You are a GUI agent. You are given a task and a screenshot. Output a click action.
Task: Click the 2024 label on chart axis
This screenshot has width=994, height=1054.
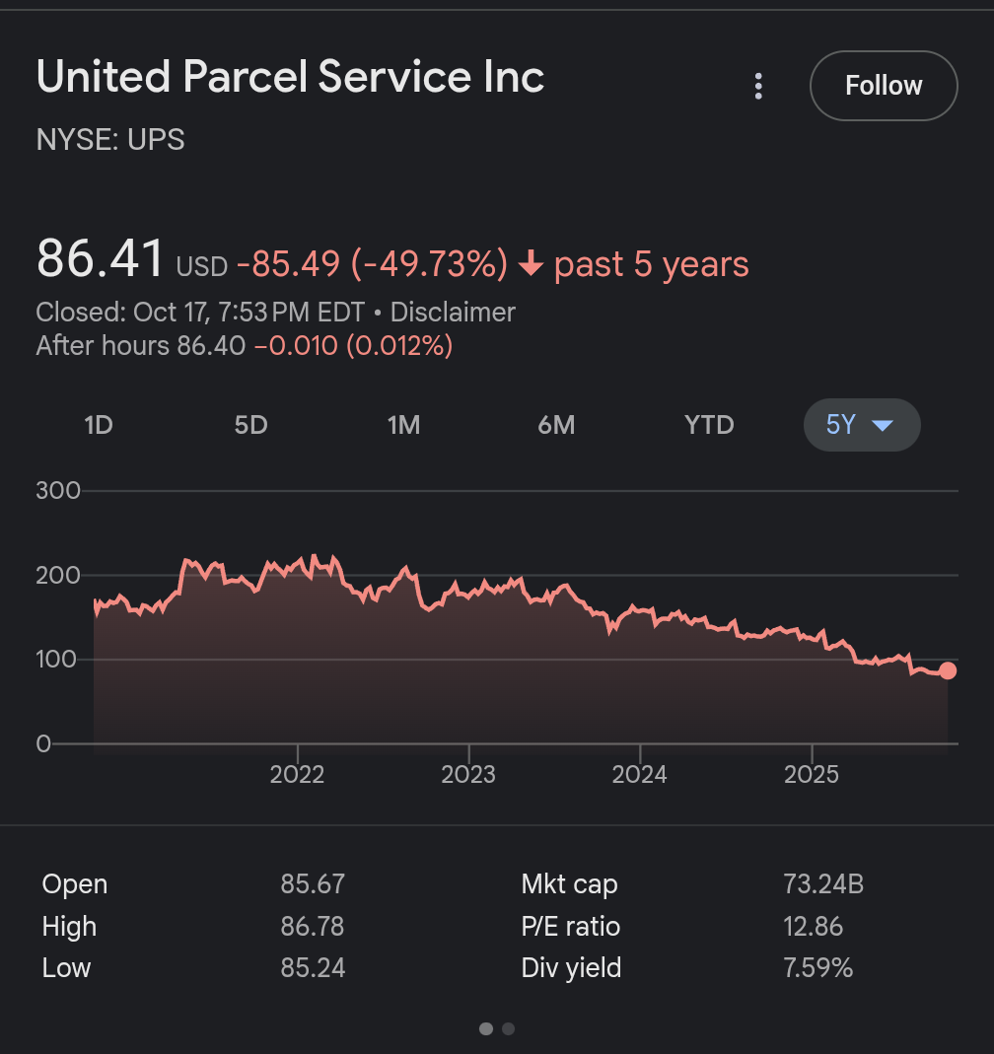tap(639, 774)
